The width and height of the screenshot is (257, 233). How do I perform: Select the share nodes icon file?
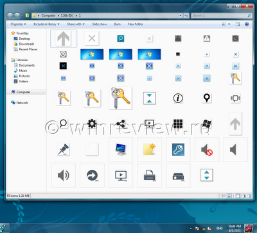tap(121, 124)
